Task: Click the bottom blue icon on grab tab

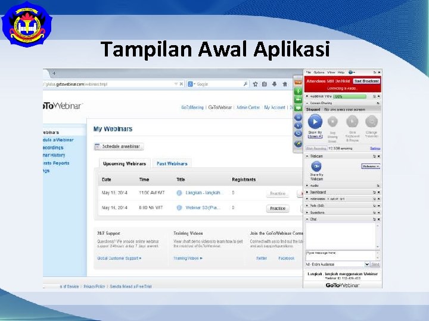Action: click(298, 143)
